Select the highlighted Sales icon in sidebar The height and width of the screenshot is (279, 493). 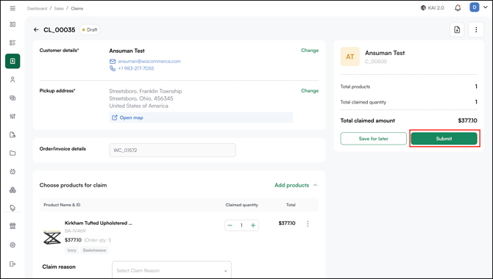click(13, 61)
